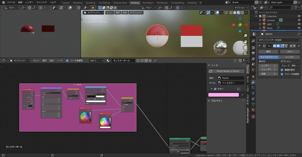Screen dimensions: 302x157
Task: Adjust the レンダー subdivision level field
Action: (x=268, y=66)
